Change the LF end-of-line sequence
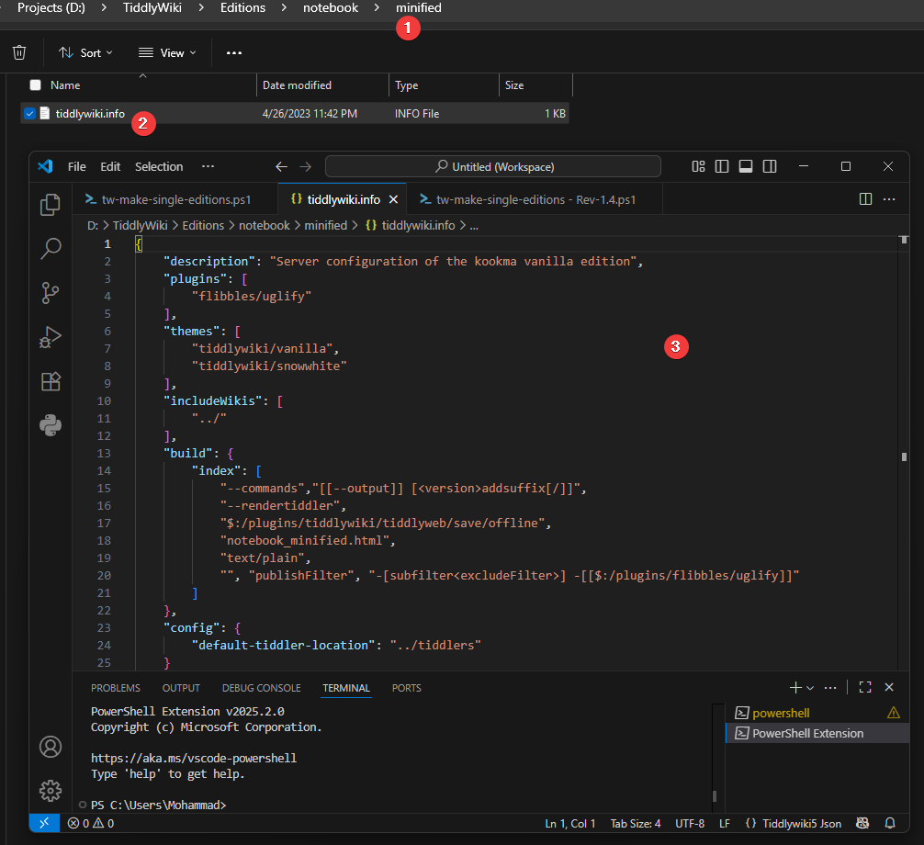 click(725, 823)
